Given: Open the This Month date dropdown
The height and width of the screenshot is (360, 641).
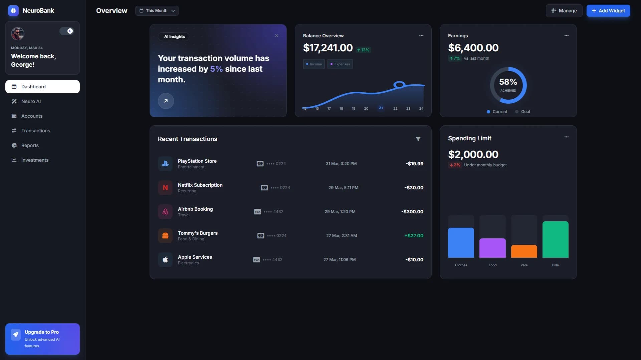Looking at the screenshot, I should click(157, 10).
